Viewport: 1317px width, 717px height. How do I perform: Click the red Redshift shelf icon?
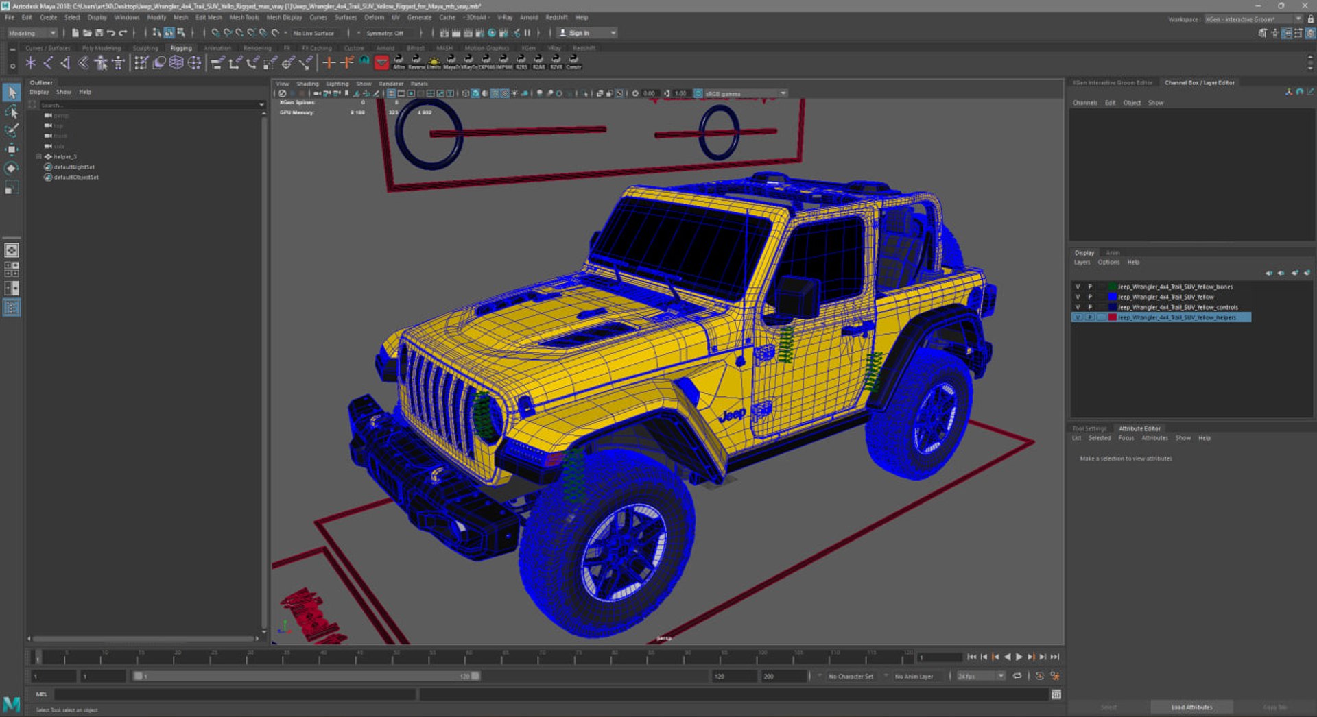(x=382, y=63)
